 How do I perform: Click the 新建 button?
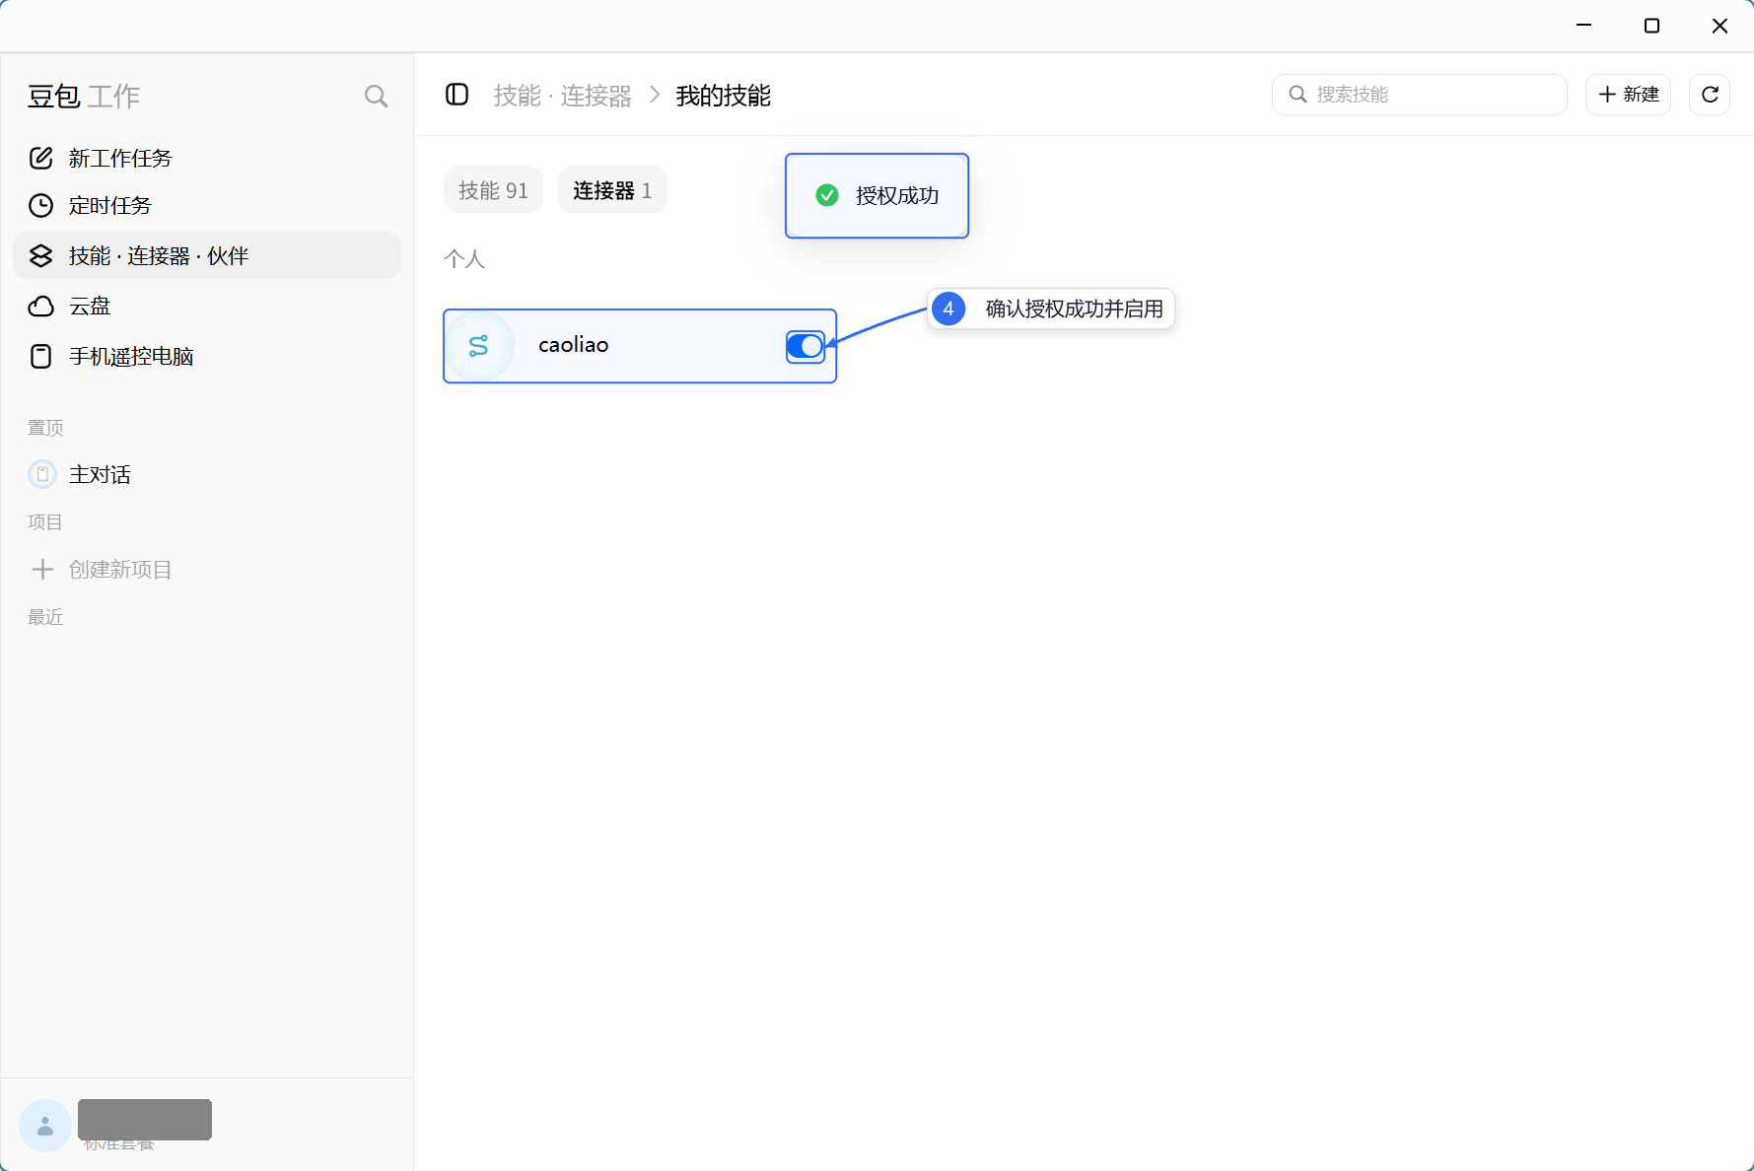1628,95
